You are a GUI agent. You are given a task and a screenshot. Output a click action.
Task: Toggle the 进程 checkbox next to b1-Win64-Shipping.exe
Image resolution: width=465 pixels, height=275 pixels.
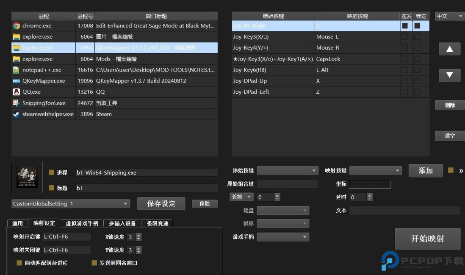[x=52, y=172]
